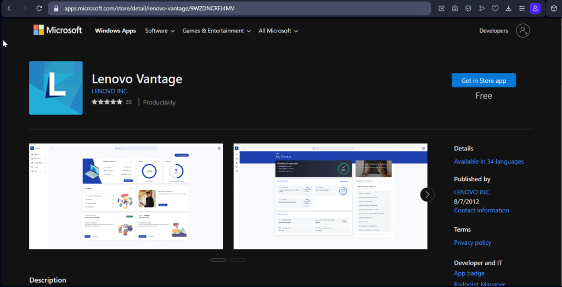The width and height of the screenshot is (562, 287).
Task: Open browser downloads icon
Action: click(x=508, y=8)
